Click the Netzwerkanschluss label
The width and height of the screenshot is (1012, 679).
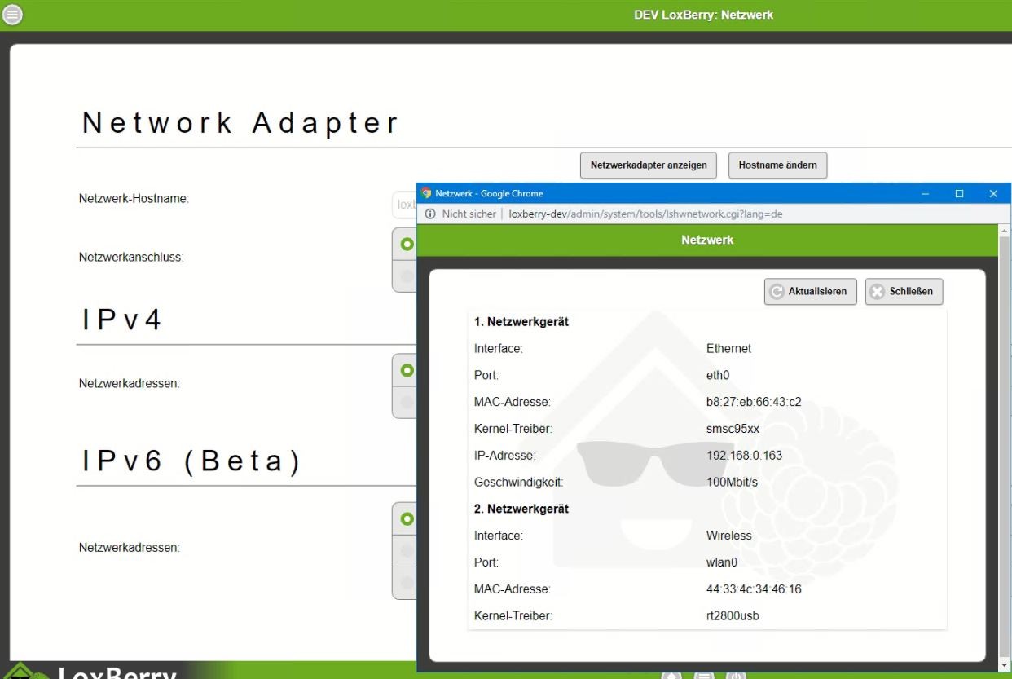click(131, 257)
